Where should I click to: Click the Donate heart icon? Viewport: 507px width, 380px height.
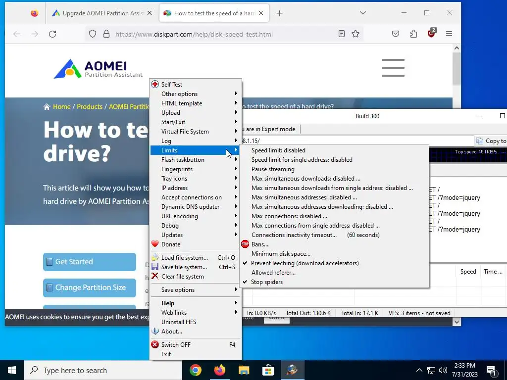[155, 244]
